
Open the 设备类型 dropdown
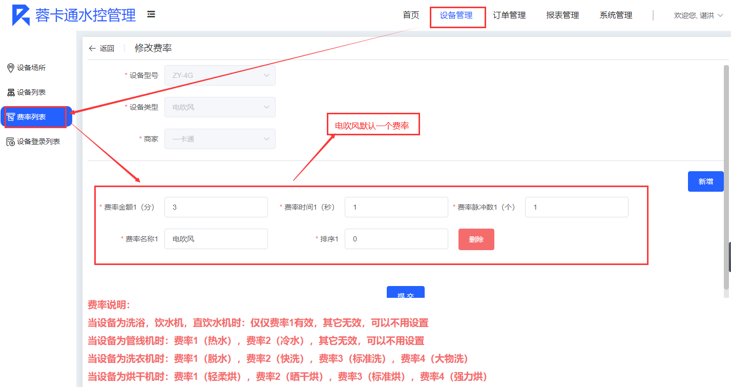220,107
